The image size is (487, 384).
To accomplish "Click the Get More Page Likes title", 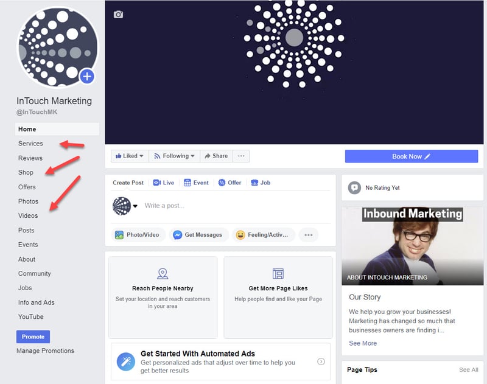I will [278, 288].
